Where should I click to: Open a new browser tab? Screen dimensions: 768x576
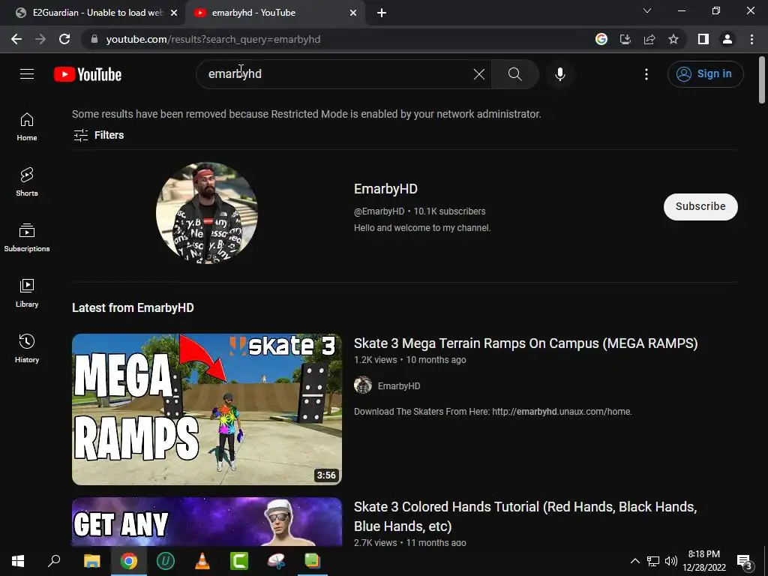(382, 13)
